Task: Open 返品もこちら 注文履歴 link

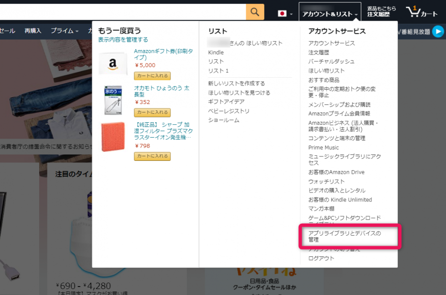Action: click(381, 12)
